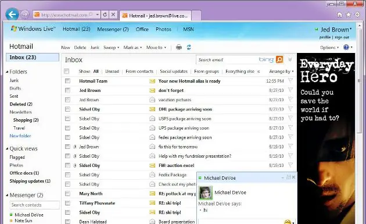This screenshot has height=224, width=366.
Task: Open the Move to dropdown
Action: 156,48
